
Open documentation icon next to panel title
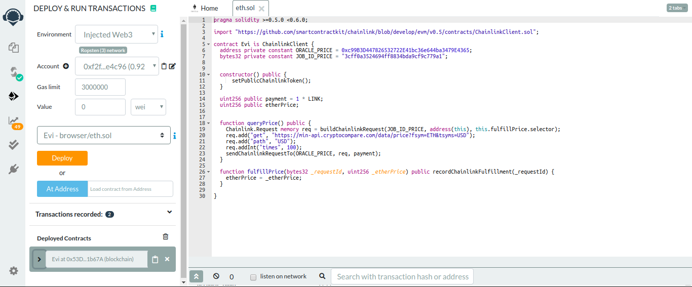(153, 9)
